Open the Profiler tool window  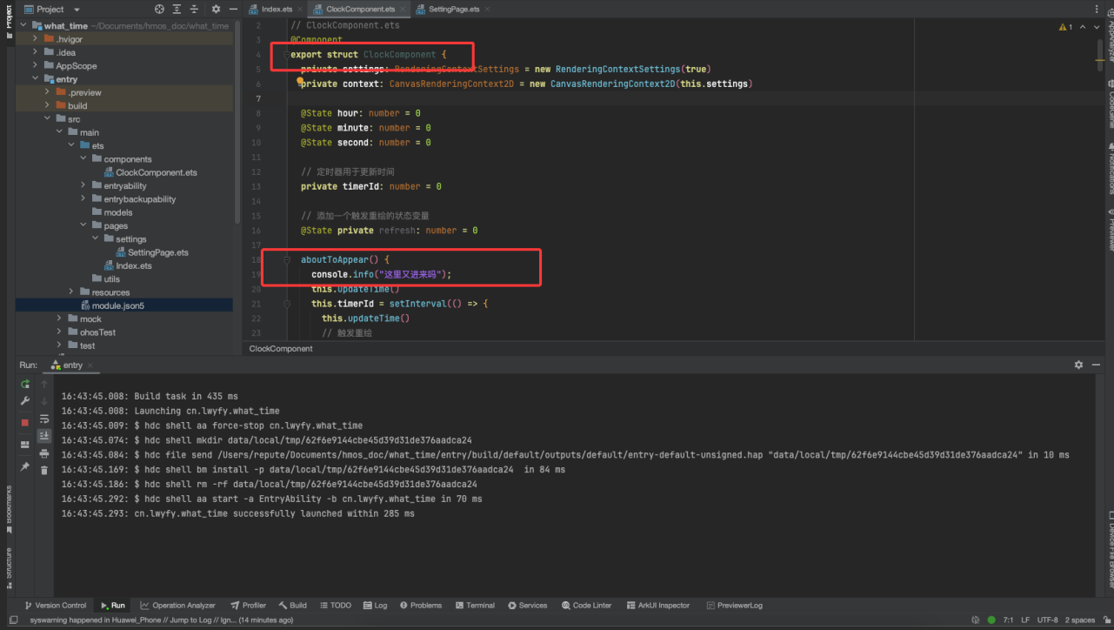[249, 606]
